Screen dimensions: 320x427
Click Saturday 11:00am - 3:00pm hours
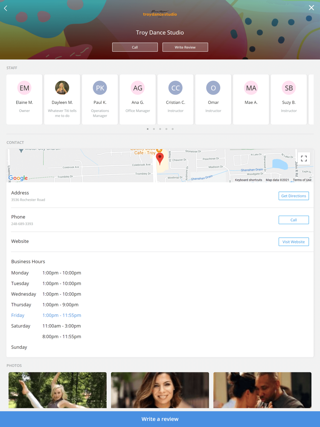pos(61,326)
